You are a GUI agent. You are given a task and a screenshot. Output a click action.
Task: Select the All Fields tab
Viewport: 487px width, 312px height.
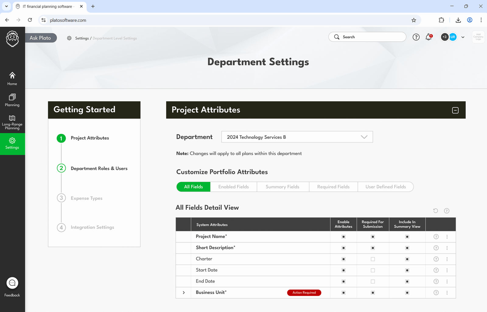click(x=193, y=187)
